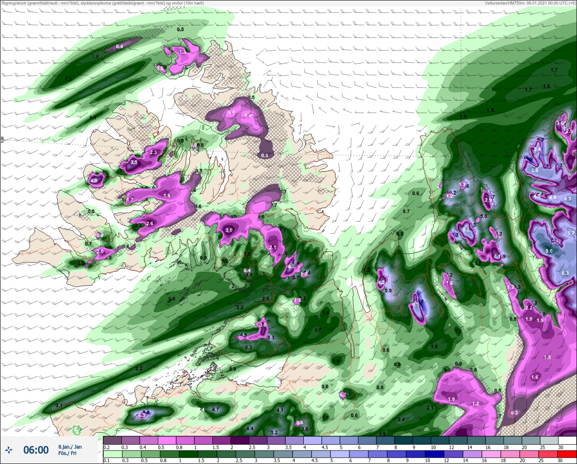
Task: Click top legend swatch labeled 12
Action: (x=458, y=440)
